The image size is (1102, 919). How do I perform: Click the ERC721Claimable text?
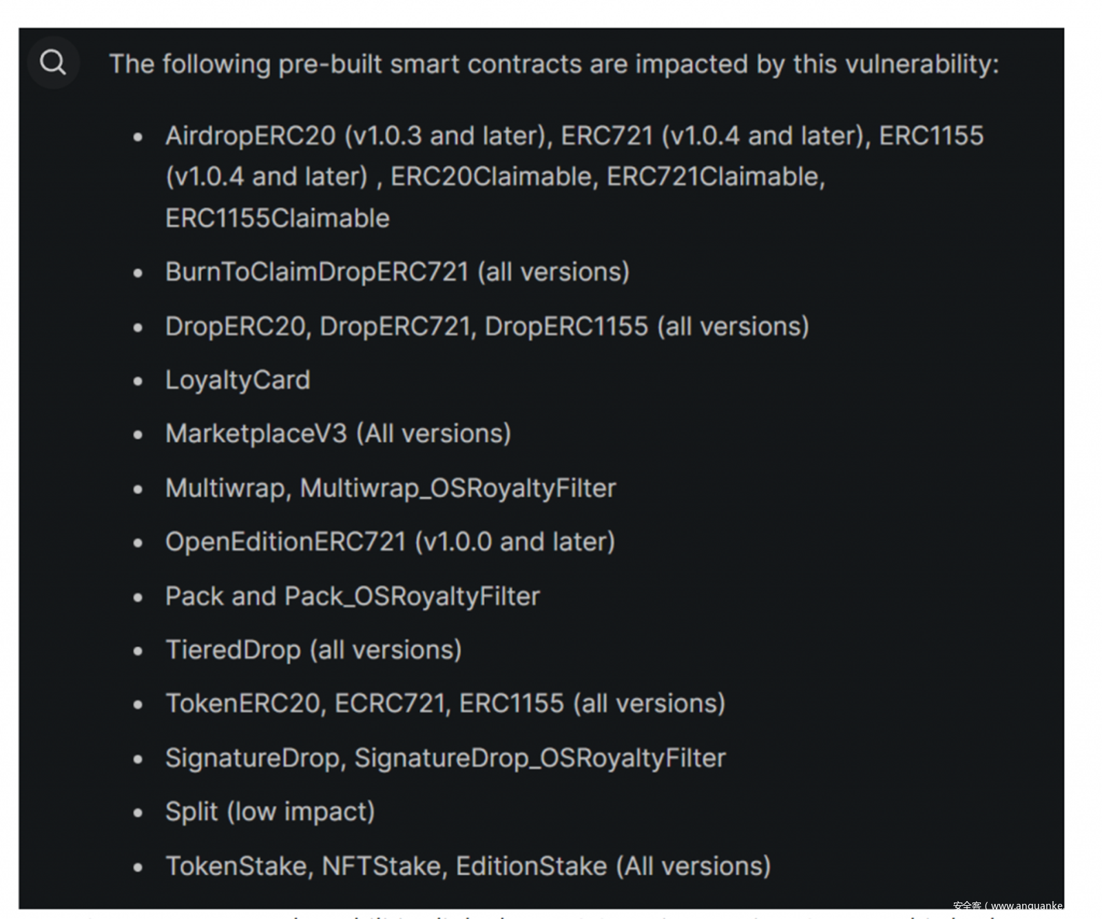coord(715,177)
